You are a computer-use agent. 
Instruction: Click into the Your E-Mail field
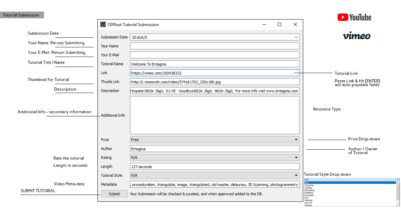tap(214, 55)
